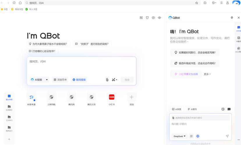The width and height of the screenshot is (241, 145).
Task: Open chat history clock icon in QBot panel
Action: tap(223, 109)
